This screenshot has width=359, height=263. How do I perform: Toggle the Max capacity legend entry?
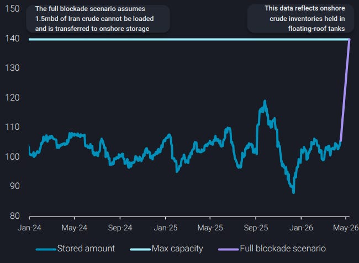click(x=166, y=249)
